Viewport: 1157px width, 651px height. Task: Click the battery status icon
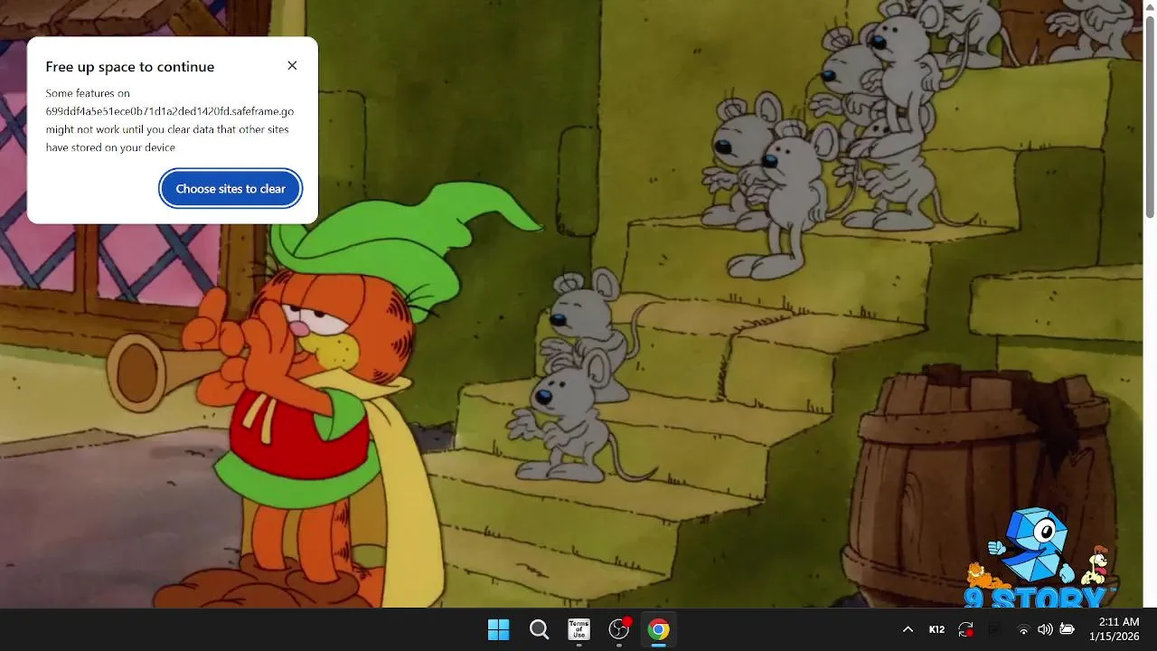point(1067,629)
